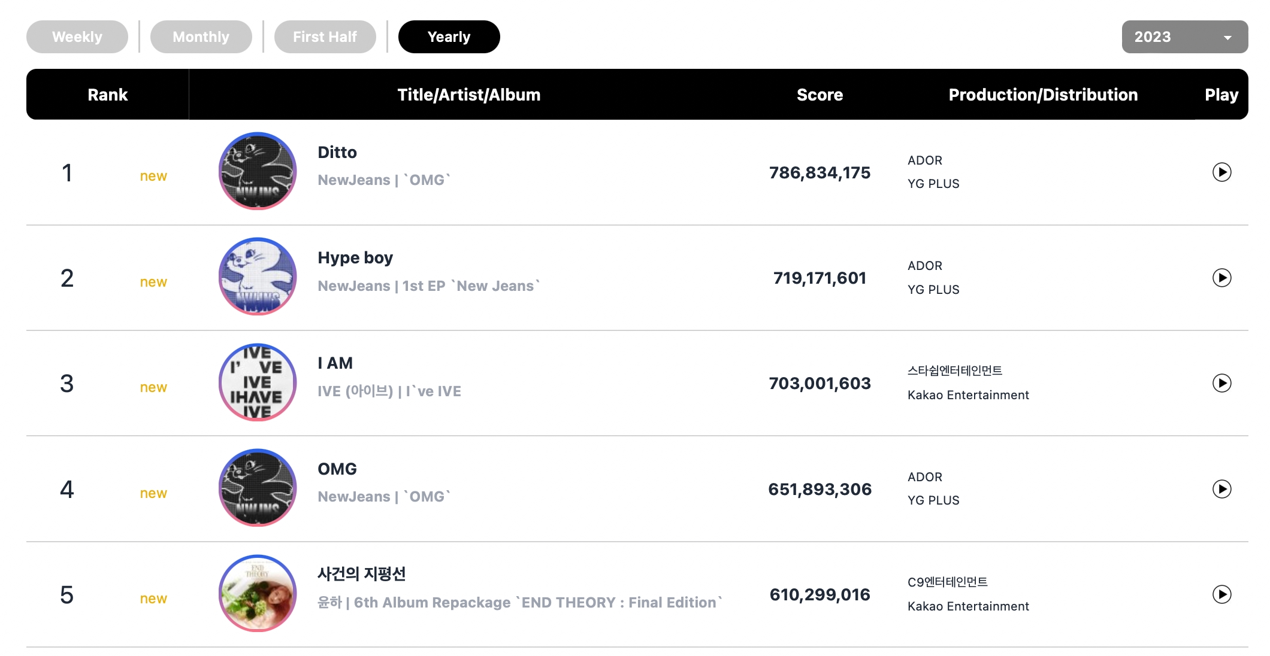The height and width of the screenshot is (656, 1270).
Task: Open END THEORY album cover thumbnail
Action: click(258, 593)
